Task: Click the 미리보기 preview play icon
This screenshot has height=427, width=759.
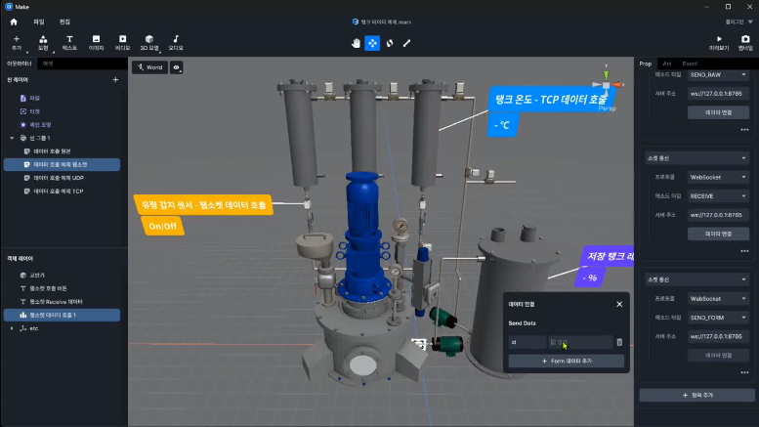Action: tap(719, 39)
